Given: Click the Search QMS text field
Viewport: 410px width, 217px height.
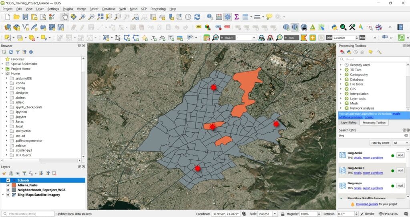Looking at the screenshot, I should 373,135.
